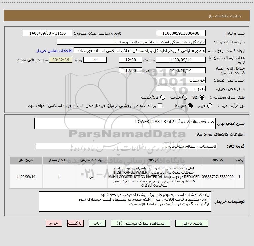Click the price validity hour 12:00 field

(131, 70)
